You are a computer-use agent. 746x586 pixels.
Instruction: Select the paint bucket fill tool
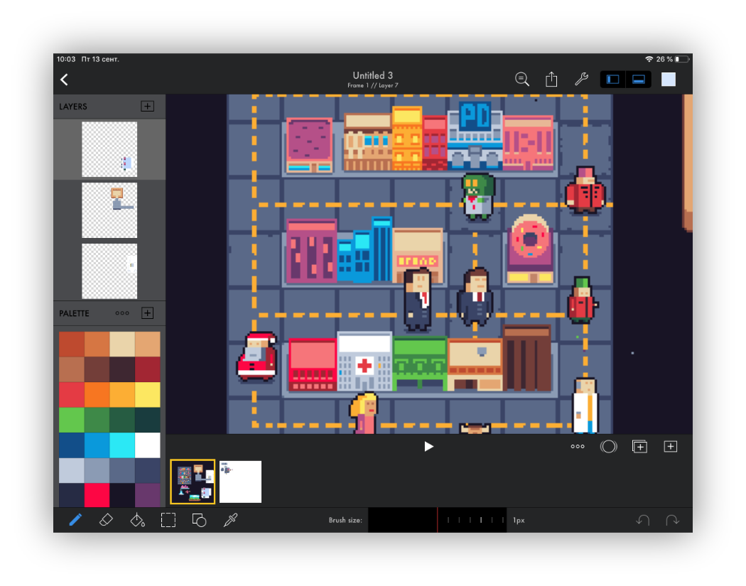[138, 520]
